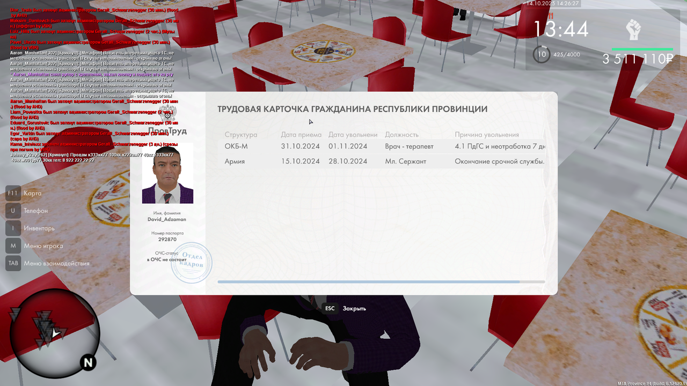Click the I key badge for Инвентарь
The width and height of the screenshot is (687, 386).
13,228
